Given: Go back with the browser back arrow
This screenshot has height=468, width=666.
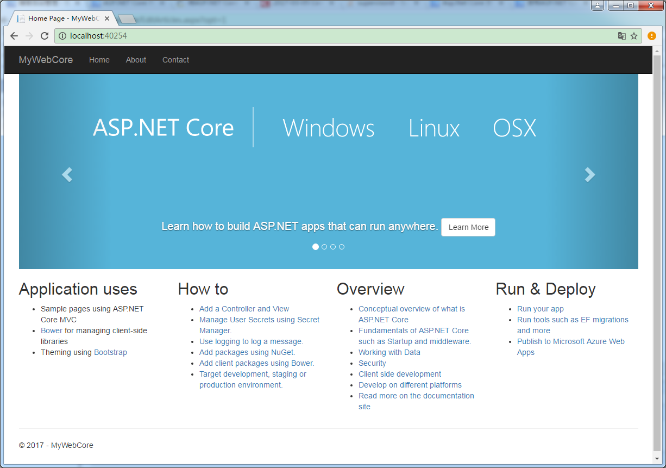Looking at the screenshot, I should [x=14, y=36].
